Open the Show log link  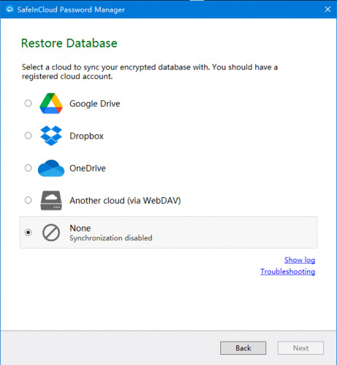(300, 260)
